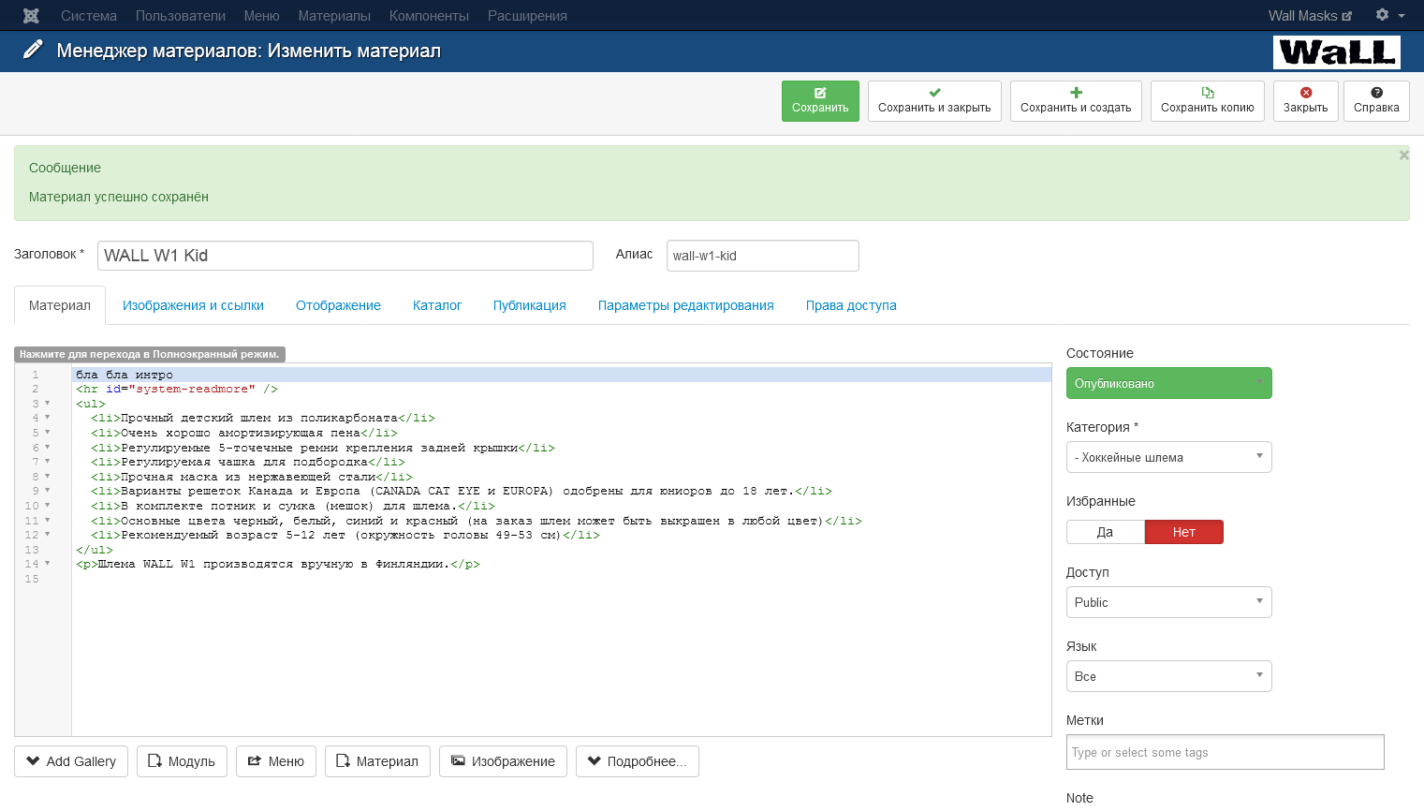1424x811 pixels.
Task: Open the Компоненты top menu
Action: click(x=429, y=16)
